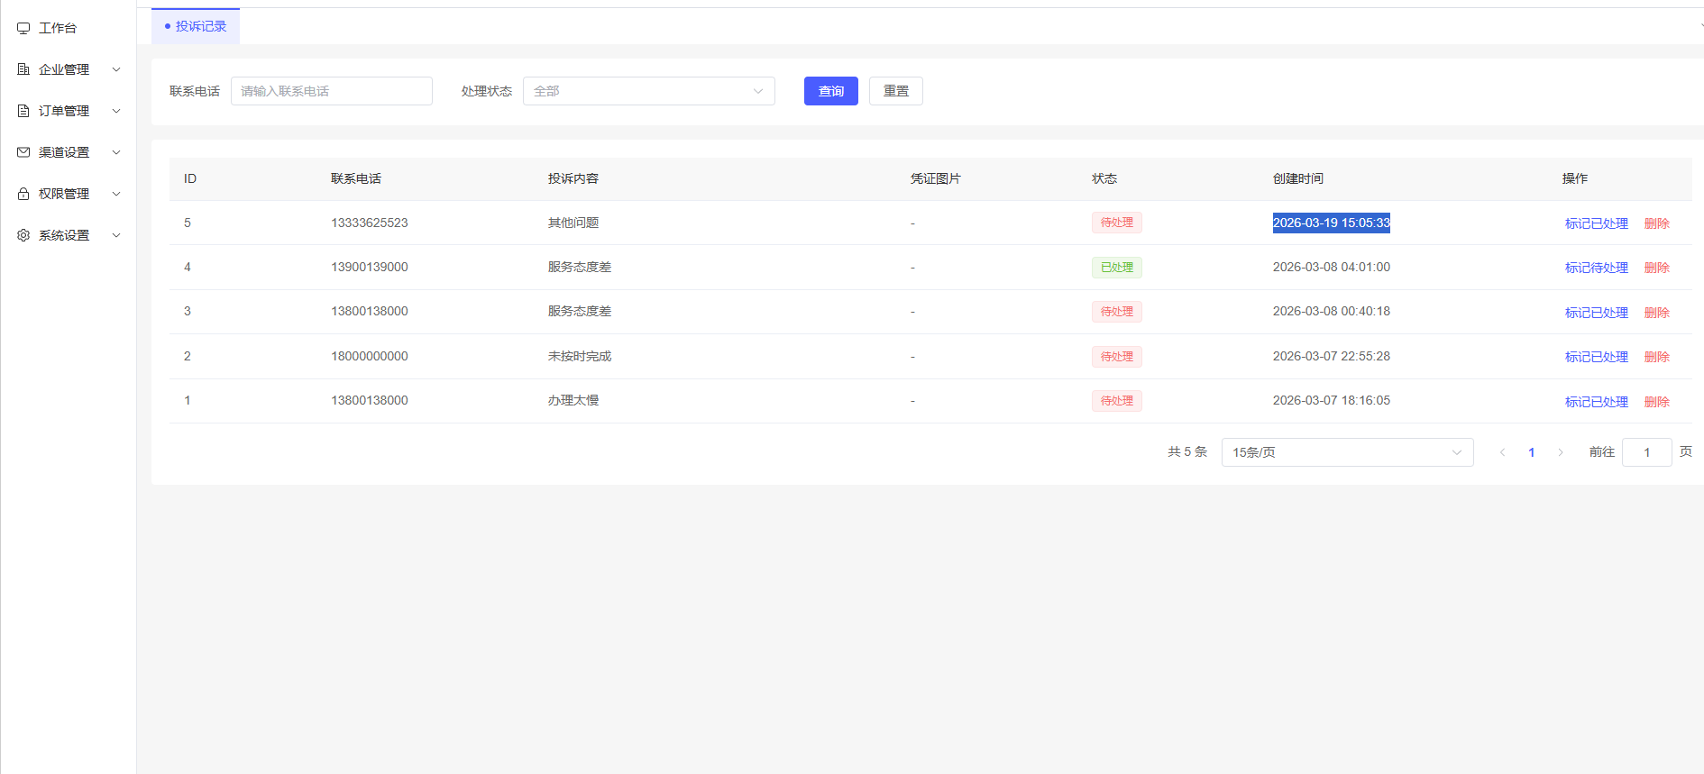The image size is (1704, 774).
Task: Switch to the 投诉记录 tab
Action: pyautogui.click(x=197, y=26)
